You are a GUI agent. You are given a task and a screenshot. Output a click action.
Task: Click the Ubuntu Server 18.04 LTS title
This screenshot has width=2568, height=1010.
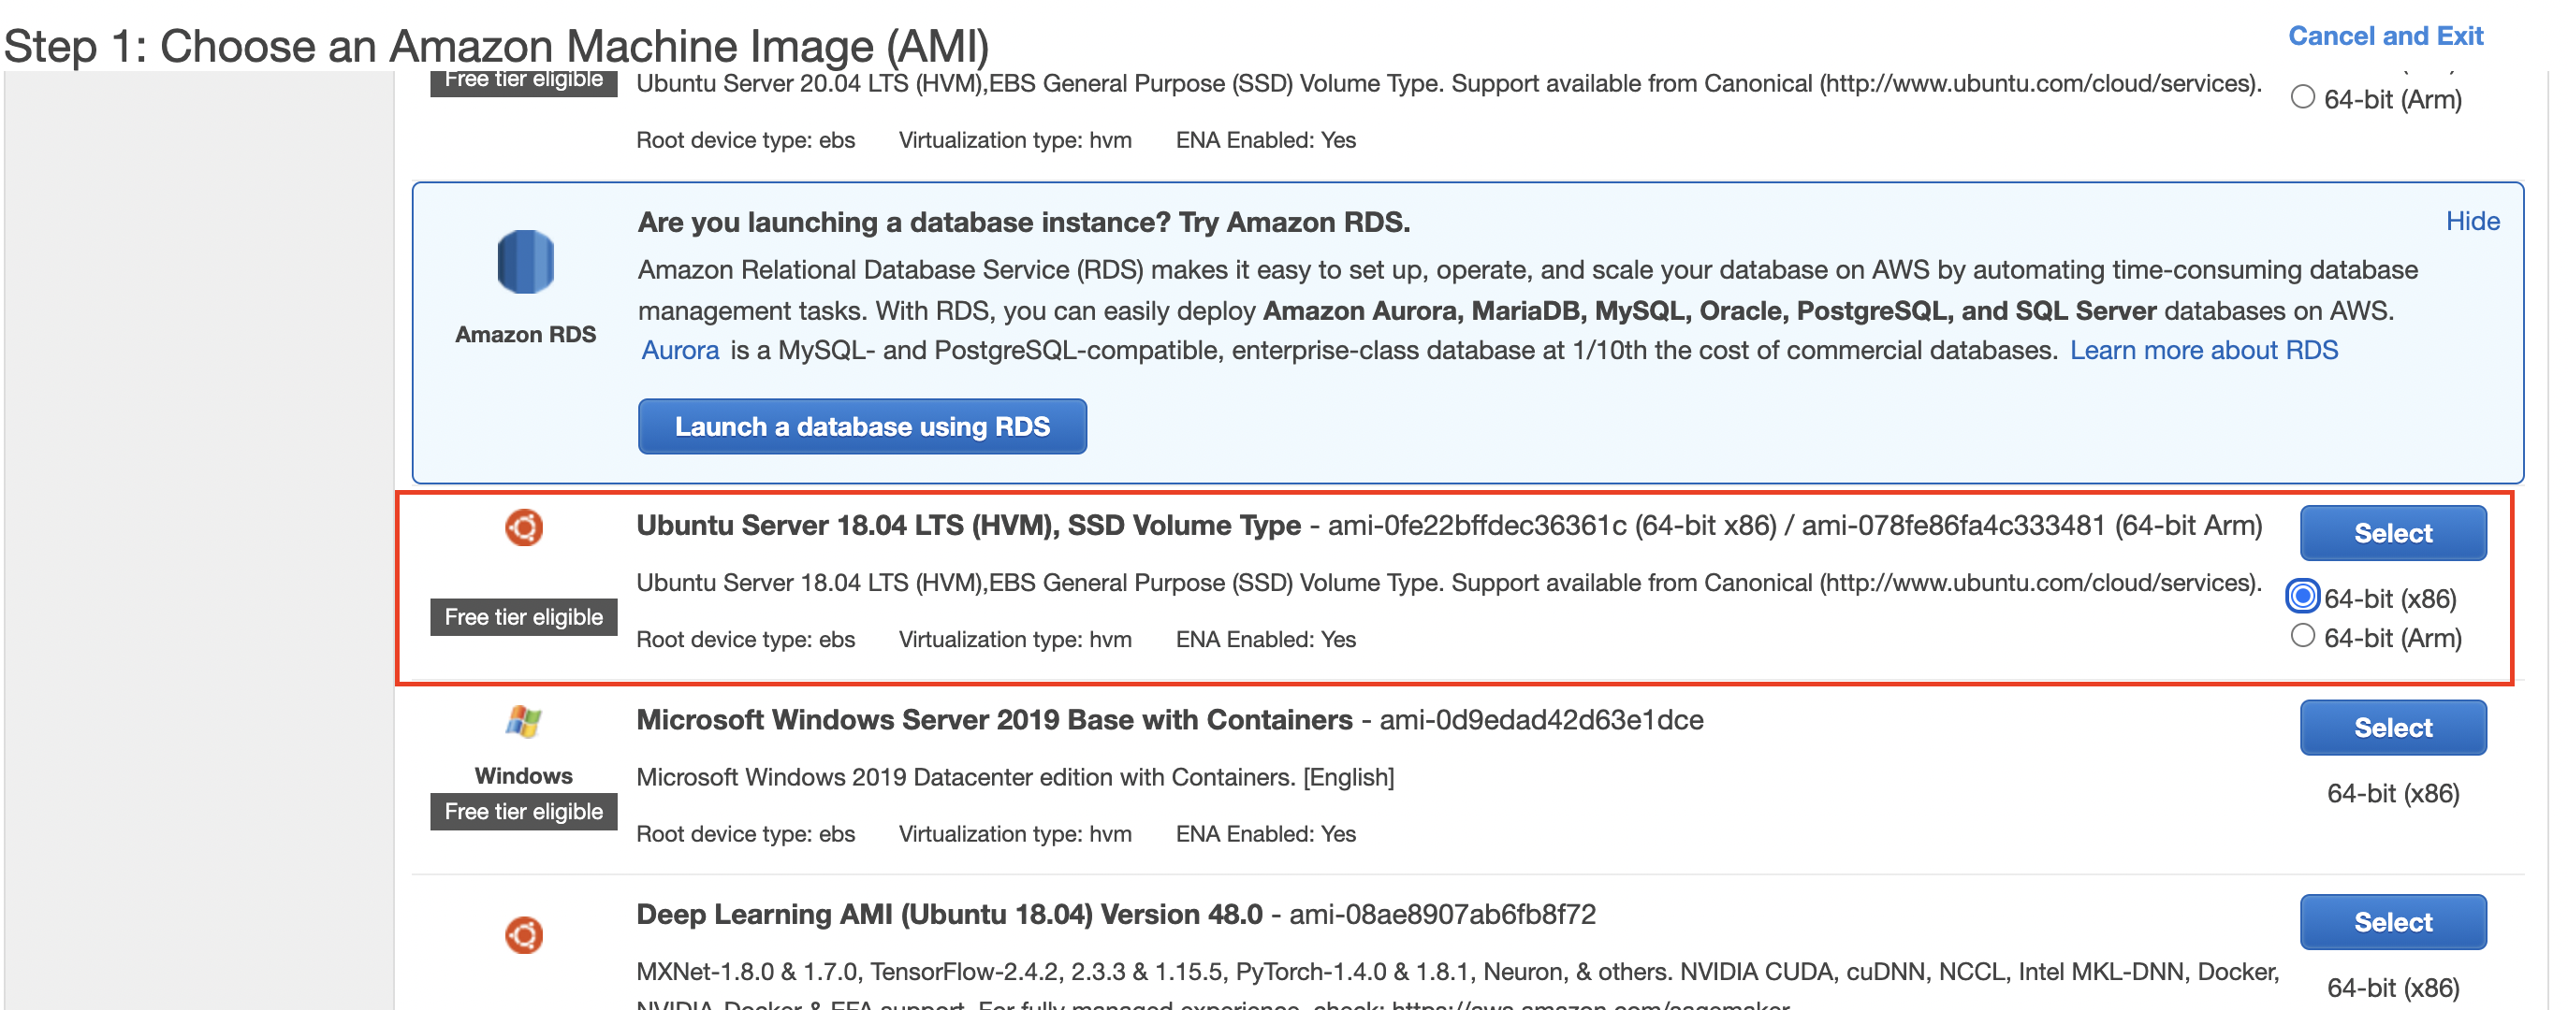coord(968,525)
